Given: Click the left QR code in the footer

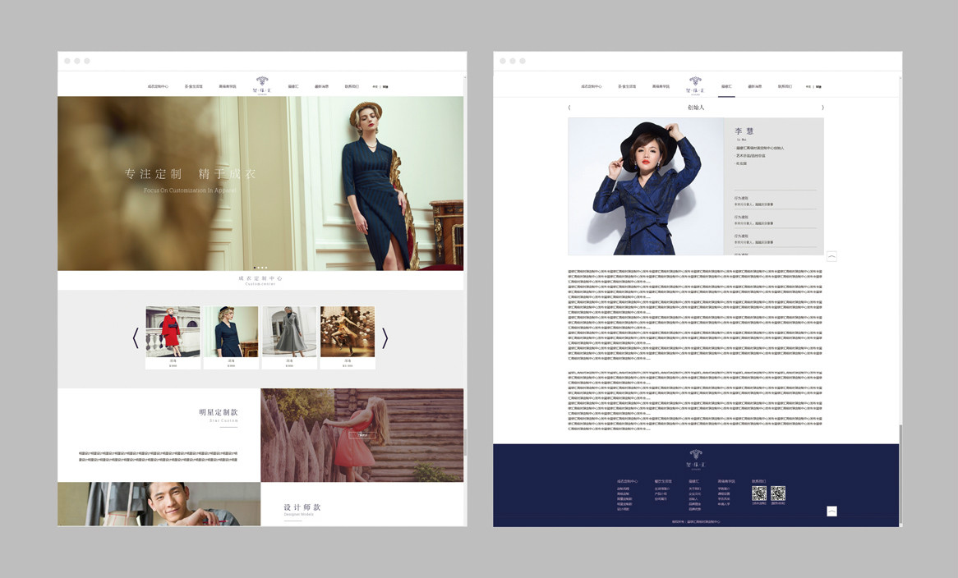Looking at the screenshot, I should pos(759,493).
